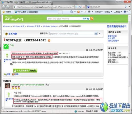Open the Help menu dropdown arrow
Viewport: 132px width, 114px height.
pos(127,12)
